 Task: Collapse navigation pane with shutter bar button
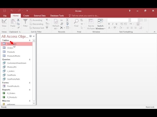[34, 36]
